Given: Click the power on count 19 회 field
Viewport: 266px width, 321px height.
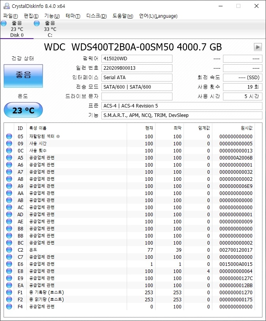Looking at the screenshot, I should (x=243, y=87).
